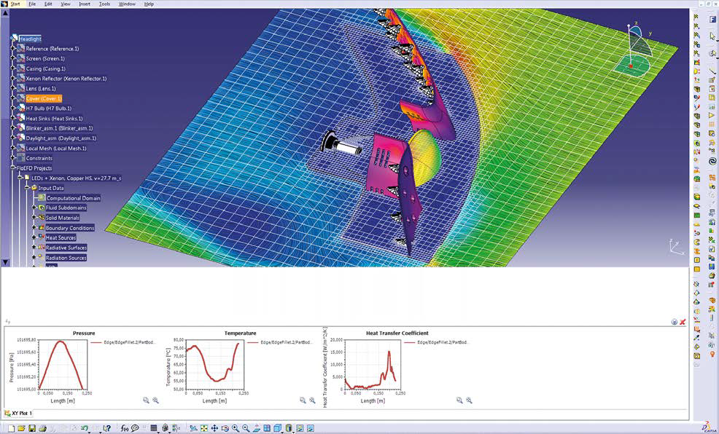Image resolution: width=719 pixels, height=434 pixels.
Task: Click the Undo arrow icon
Action: [85, 428]
